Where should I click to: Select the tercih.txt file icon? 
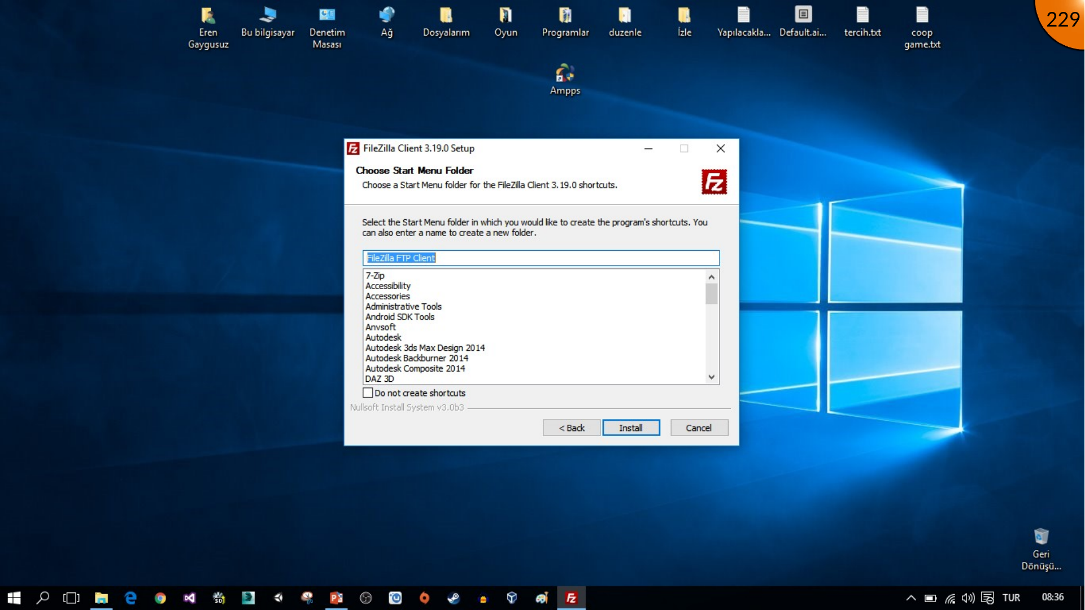tap(862, 23)
